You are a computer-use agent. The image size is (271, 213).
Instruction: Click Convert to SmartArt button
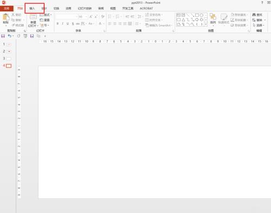point(159,25)
